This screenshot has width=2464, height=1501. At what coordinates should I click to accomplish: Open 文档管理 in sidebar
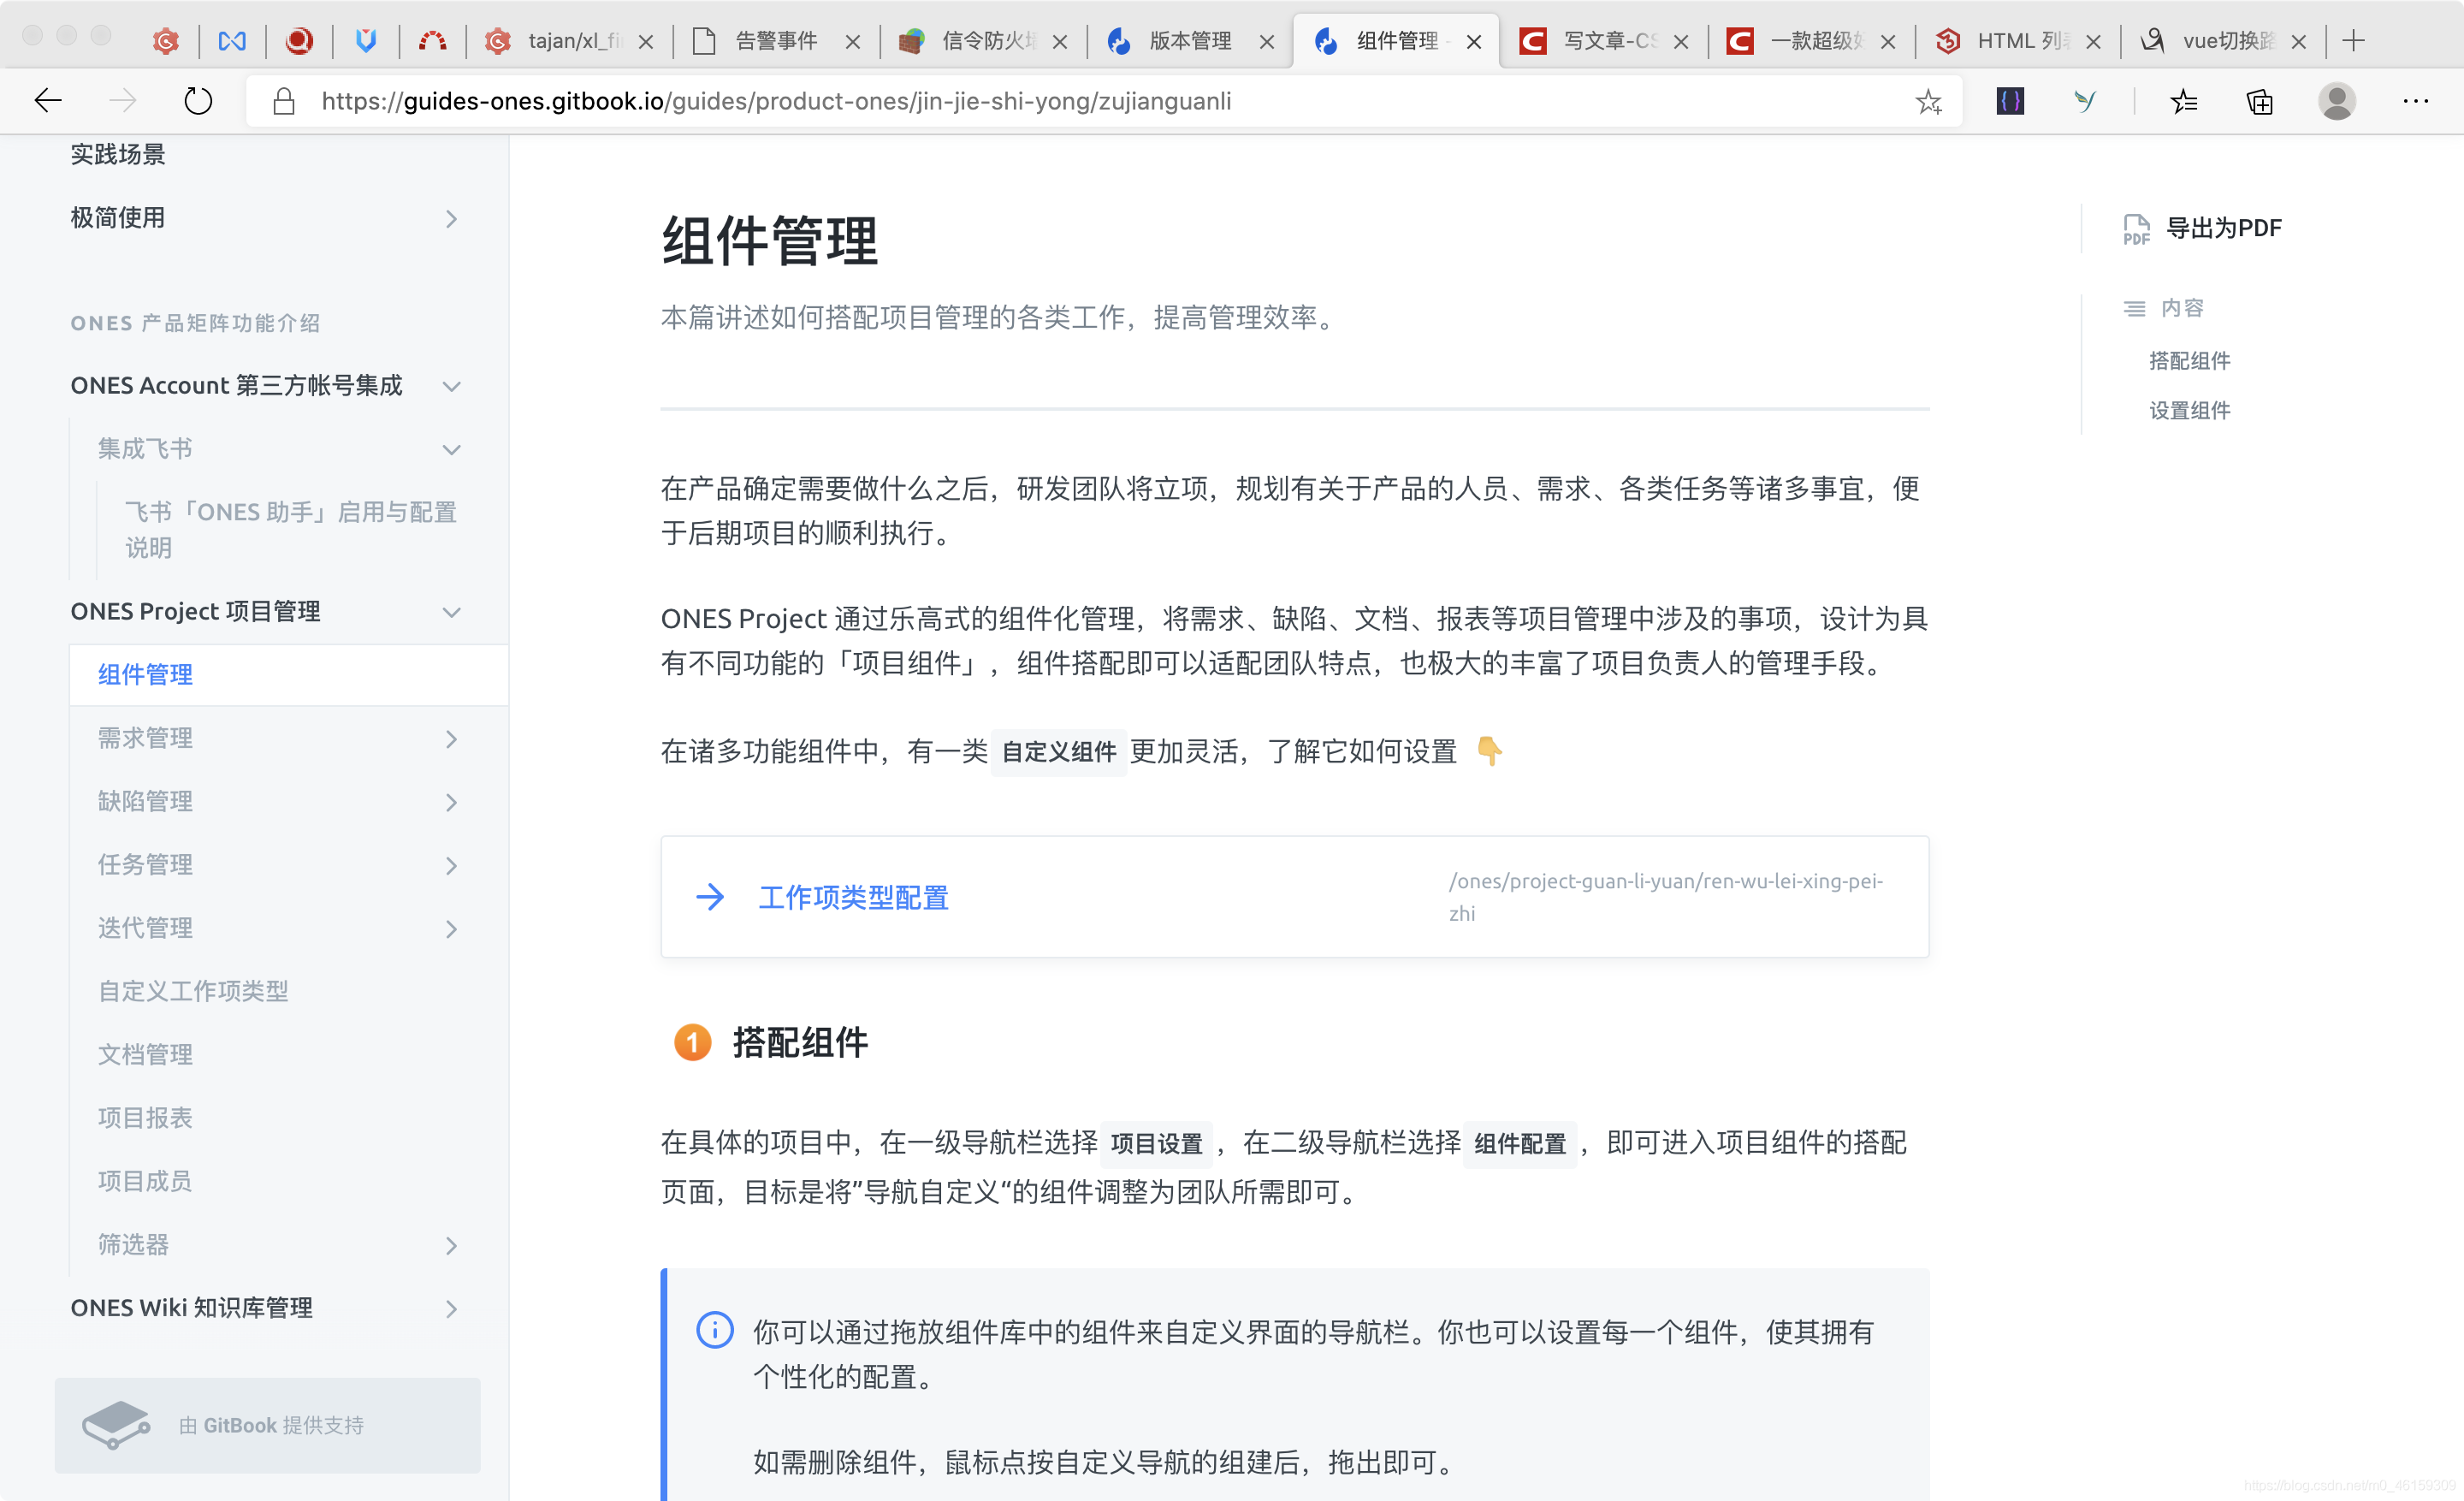145,1055
